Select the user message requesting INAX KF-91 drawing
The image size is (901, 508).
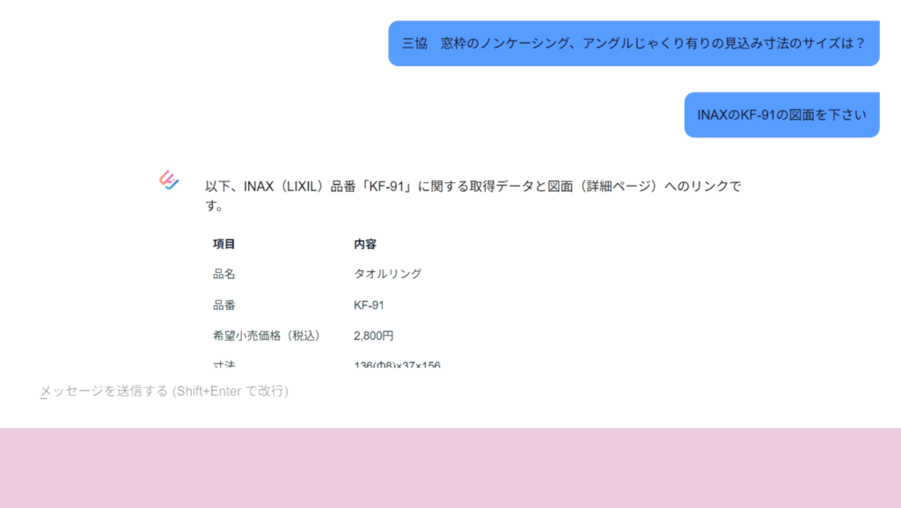pyautogui.click(x=781, y=115)
